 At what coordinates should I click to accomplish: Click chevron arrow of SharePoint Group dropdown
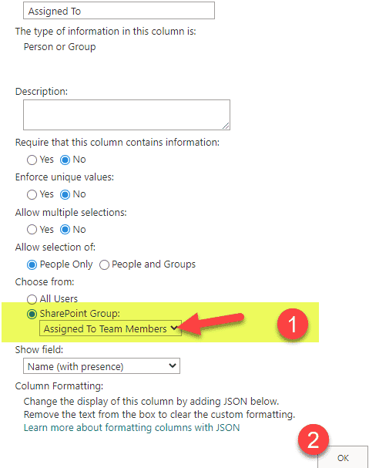point(174,328)
